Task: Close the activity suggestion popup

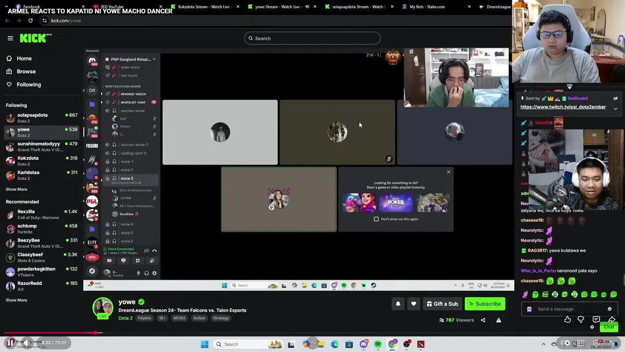Action: pyautogui.click(x=449, y=172)
